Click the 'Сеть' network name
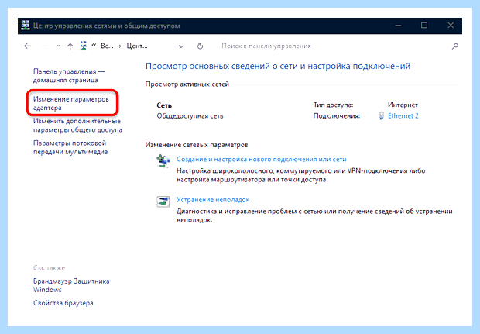Screen dimensions: 480x334 click(164, 105)
